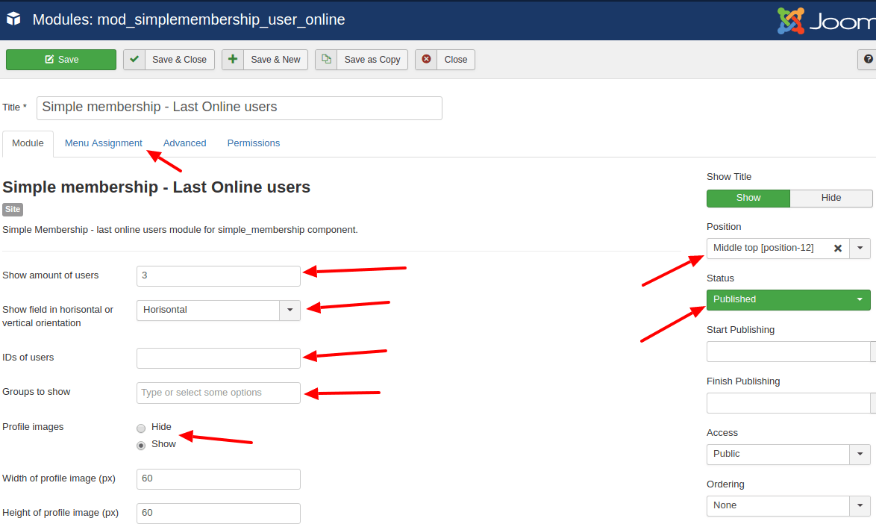Click the green Save button

pyautogui.click(x=61, y=60)
